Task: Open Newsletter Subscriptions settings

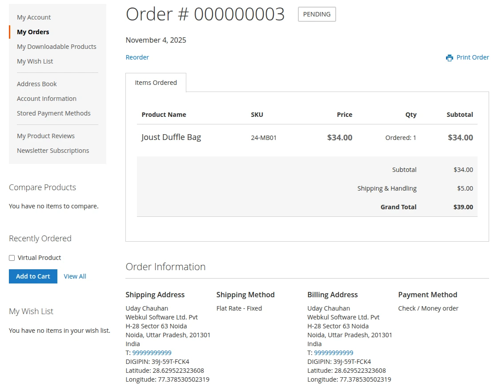Action: 53,150
